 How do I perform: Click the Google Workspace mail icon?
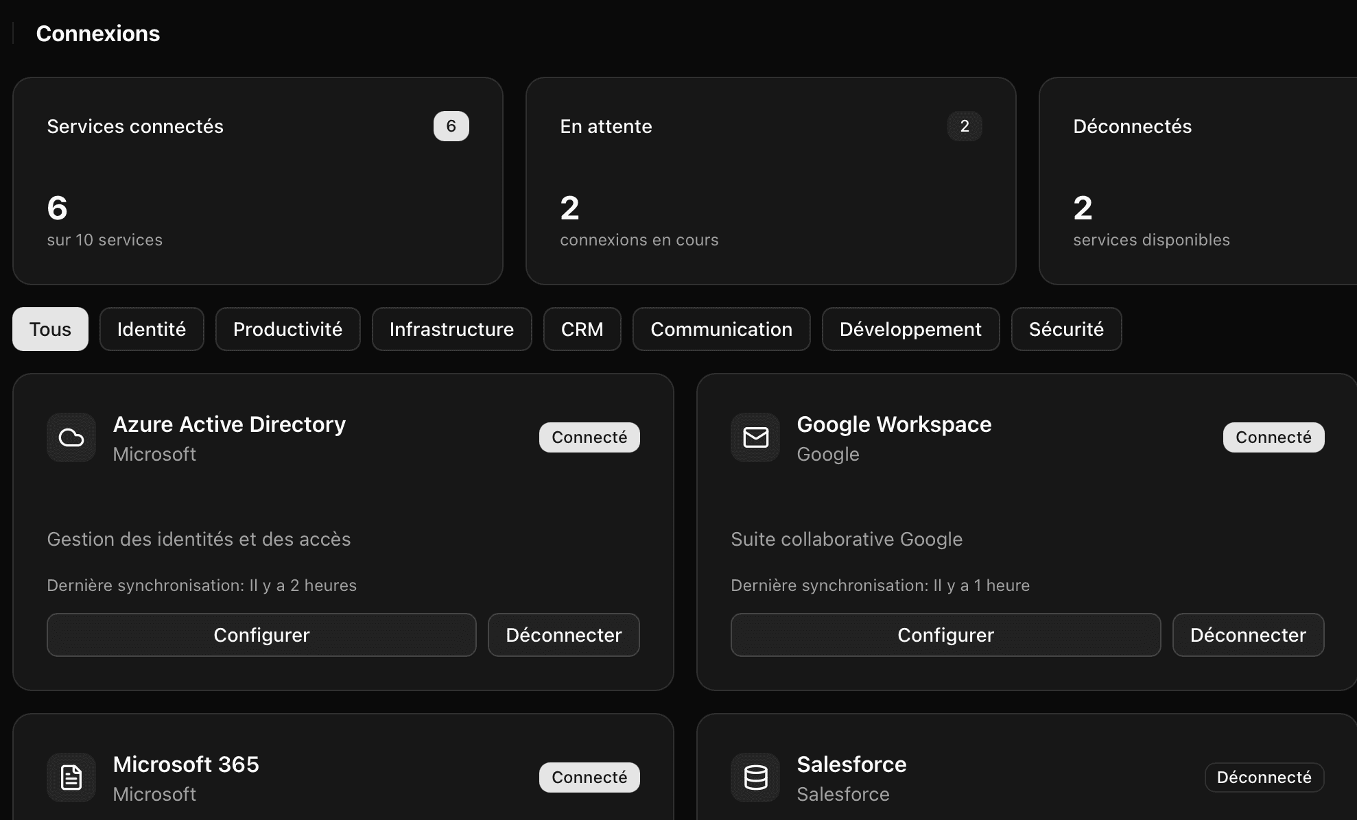click(x=755, y=437)
